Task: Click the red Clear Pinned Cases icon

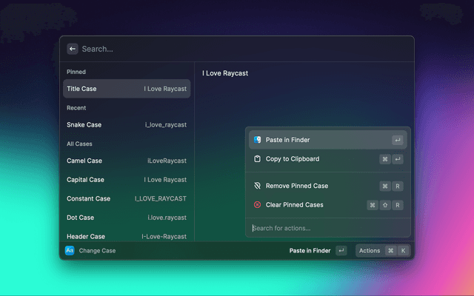Action: (x=257, y=205)
